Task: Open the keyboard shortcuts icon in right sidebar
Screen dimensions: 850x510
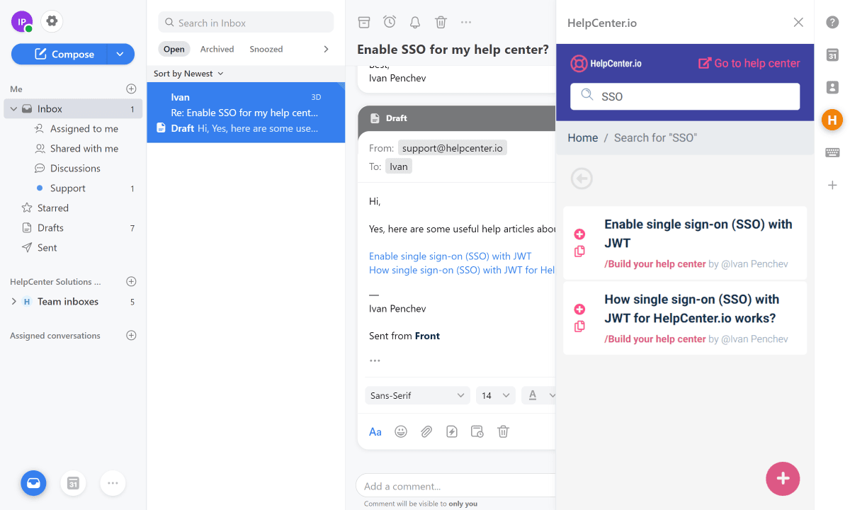Action: 832,152
